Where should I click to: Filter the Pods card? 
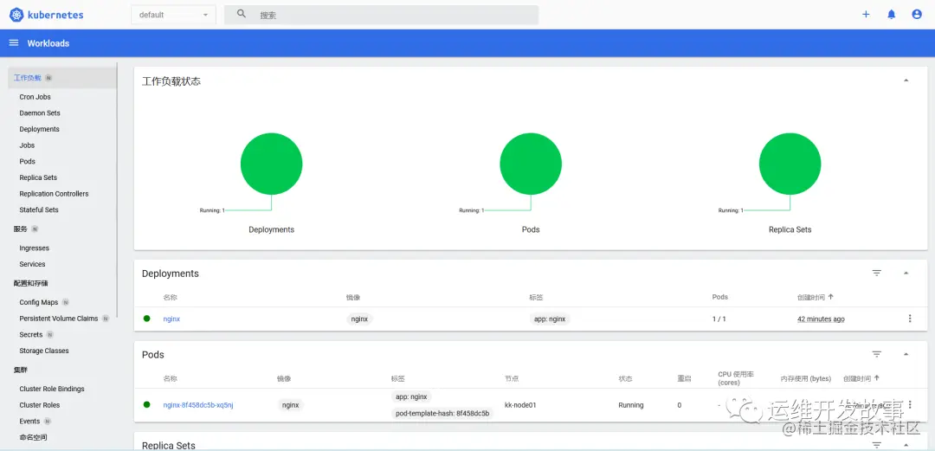click(x=876, y=354)
